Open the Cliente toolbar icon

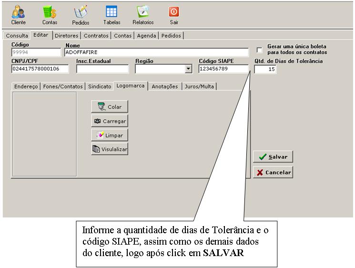19,15
